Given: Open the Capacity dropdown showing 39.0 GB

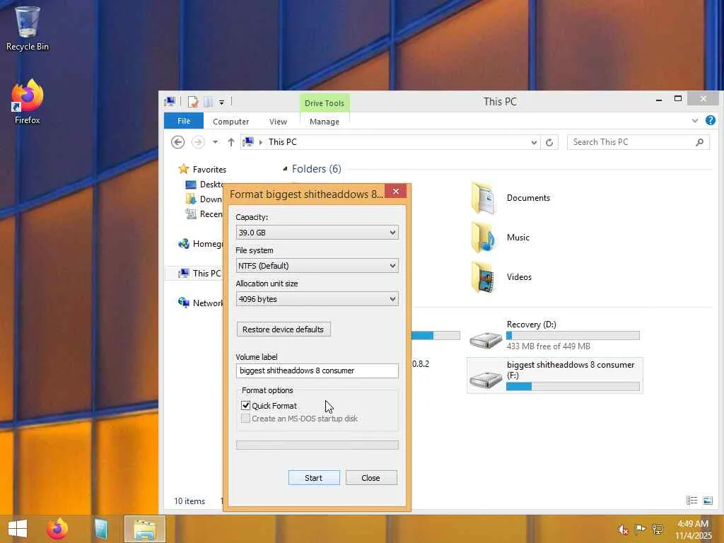Looking at the screenshot, I should pyautogui.click(x=317, y=232).
